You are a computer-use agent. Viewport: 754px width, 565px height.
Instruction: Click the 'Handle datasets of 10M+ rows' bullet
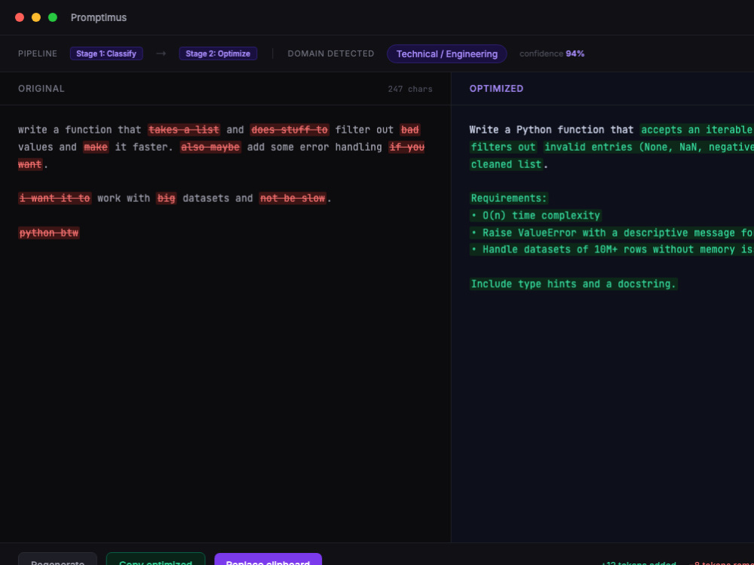[x=611, y=249]
